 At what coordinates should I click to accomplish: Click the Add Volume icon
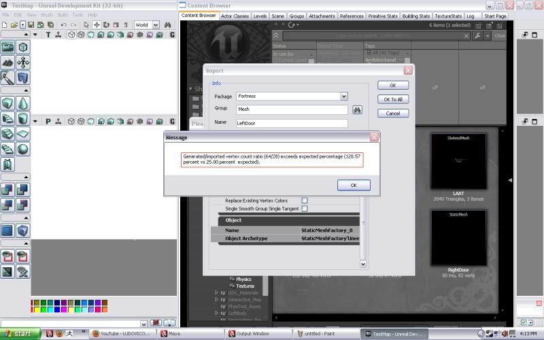tap(23, 231)
